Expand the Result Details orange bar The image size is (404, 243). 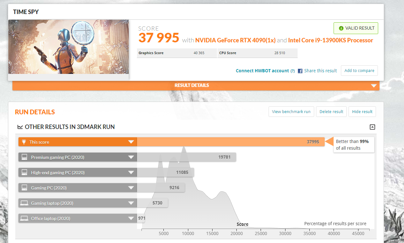pos(374,85)
